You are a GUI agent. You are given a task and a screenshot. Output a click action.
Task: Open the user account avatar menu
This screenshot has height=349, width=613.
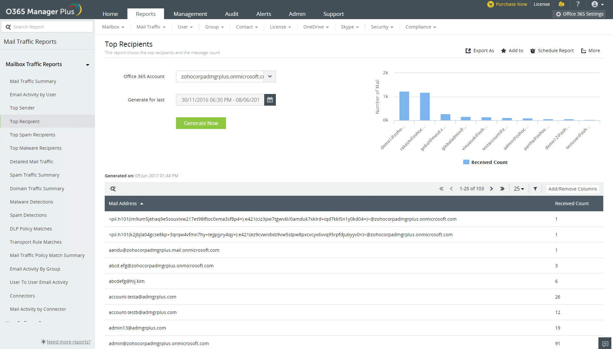click(x=597, y=4)
